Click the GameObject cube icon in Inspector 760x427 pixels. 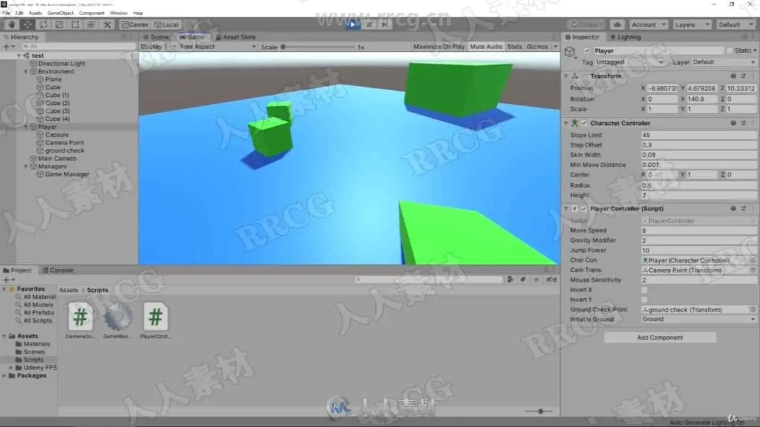pyautogui.click(x=570, y=52)
